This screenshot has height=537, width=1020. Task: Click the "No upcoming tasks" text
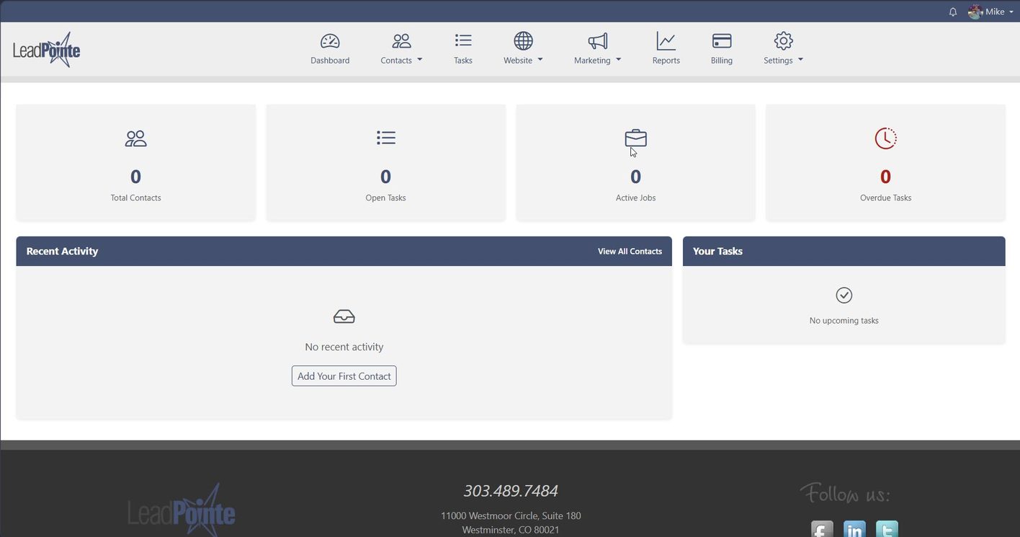click(x=844, y=321)
